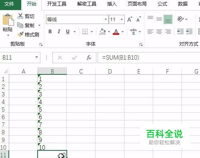Expand the font name dropdown
Viewport: 200px width, 158px height.
click(x=106, y=20)
